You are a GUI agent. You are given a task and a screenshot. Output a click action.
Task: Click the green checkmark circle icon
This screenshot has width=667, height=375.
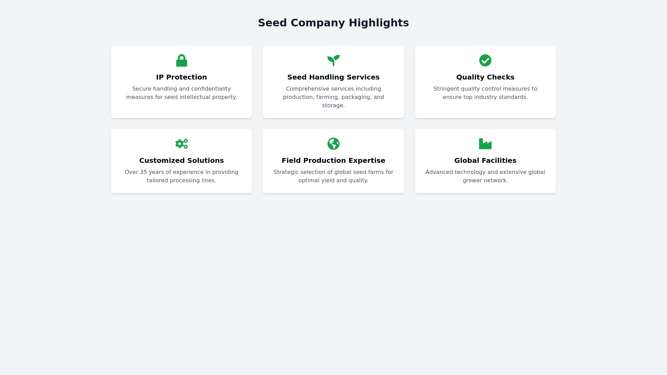(x=485, y=60)
